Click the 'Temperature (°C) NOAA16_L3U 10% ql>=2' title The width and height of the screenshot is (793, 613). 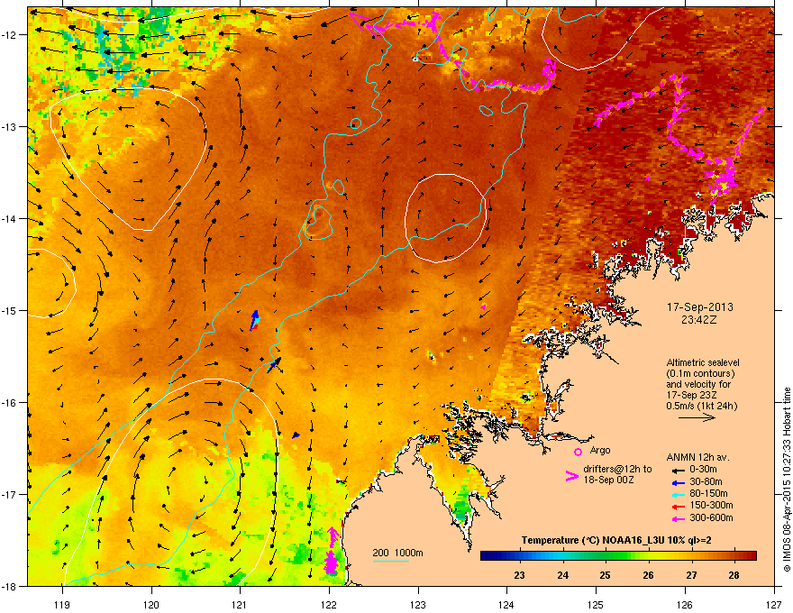[616, 541]
